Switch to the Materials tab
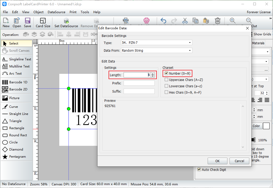Viewport: 273px width, 188px height. tap(258, 43)
